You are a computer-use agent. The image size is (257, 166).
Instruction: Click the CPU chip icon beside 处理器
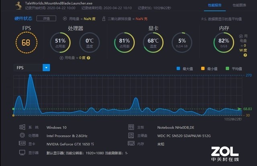tap(22, 135)
